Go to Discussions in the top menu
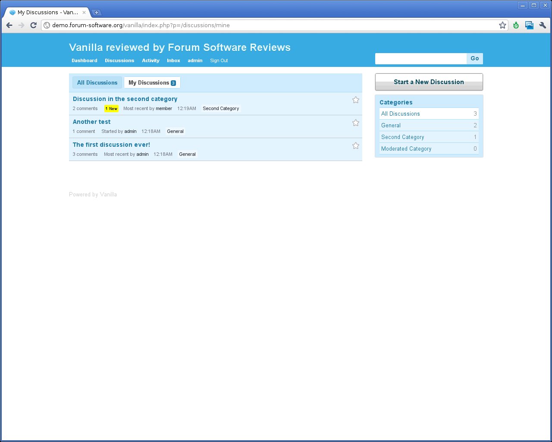 pos(119,60)
